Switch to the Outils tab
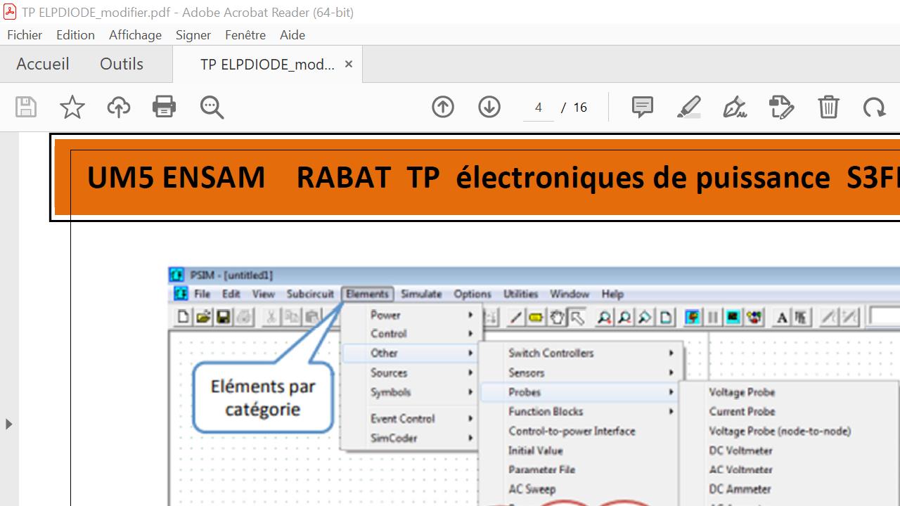Screen dimensions: 900x506 122,64
